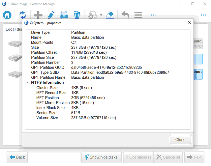
Task: Open the drive icon dropdown arrow
Action: click(x=101, y=15)
